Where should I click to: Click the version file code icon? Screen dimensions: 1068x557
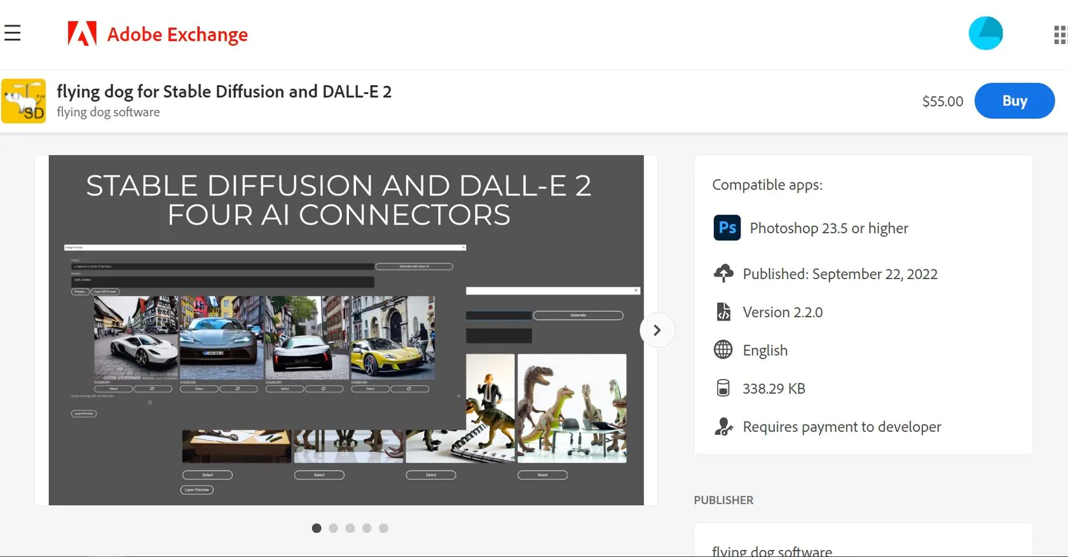[723, 312]
